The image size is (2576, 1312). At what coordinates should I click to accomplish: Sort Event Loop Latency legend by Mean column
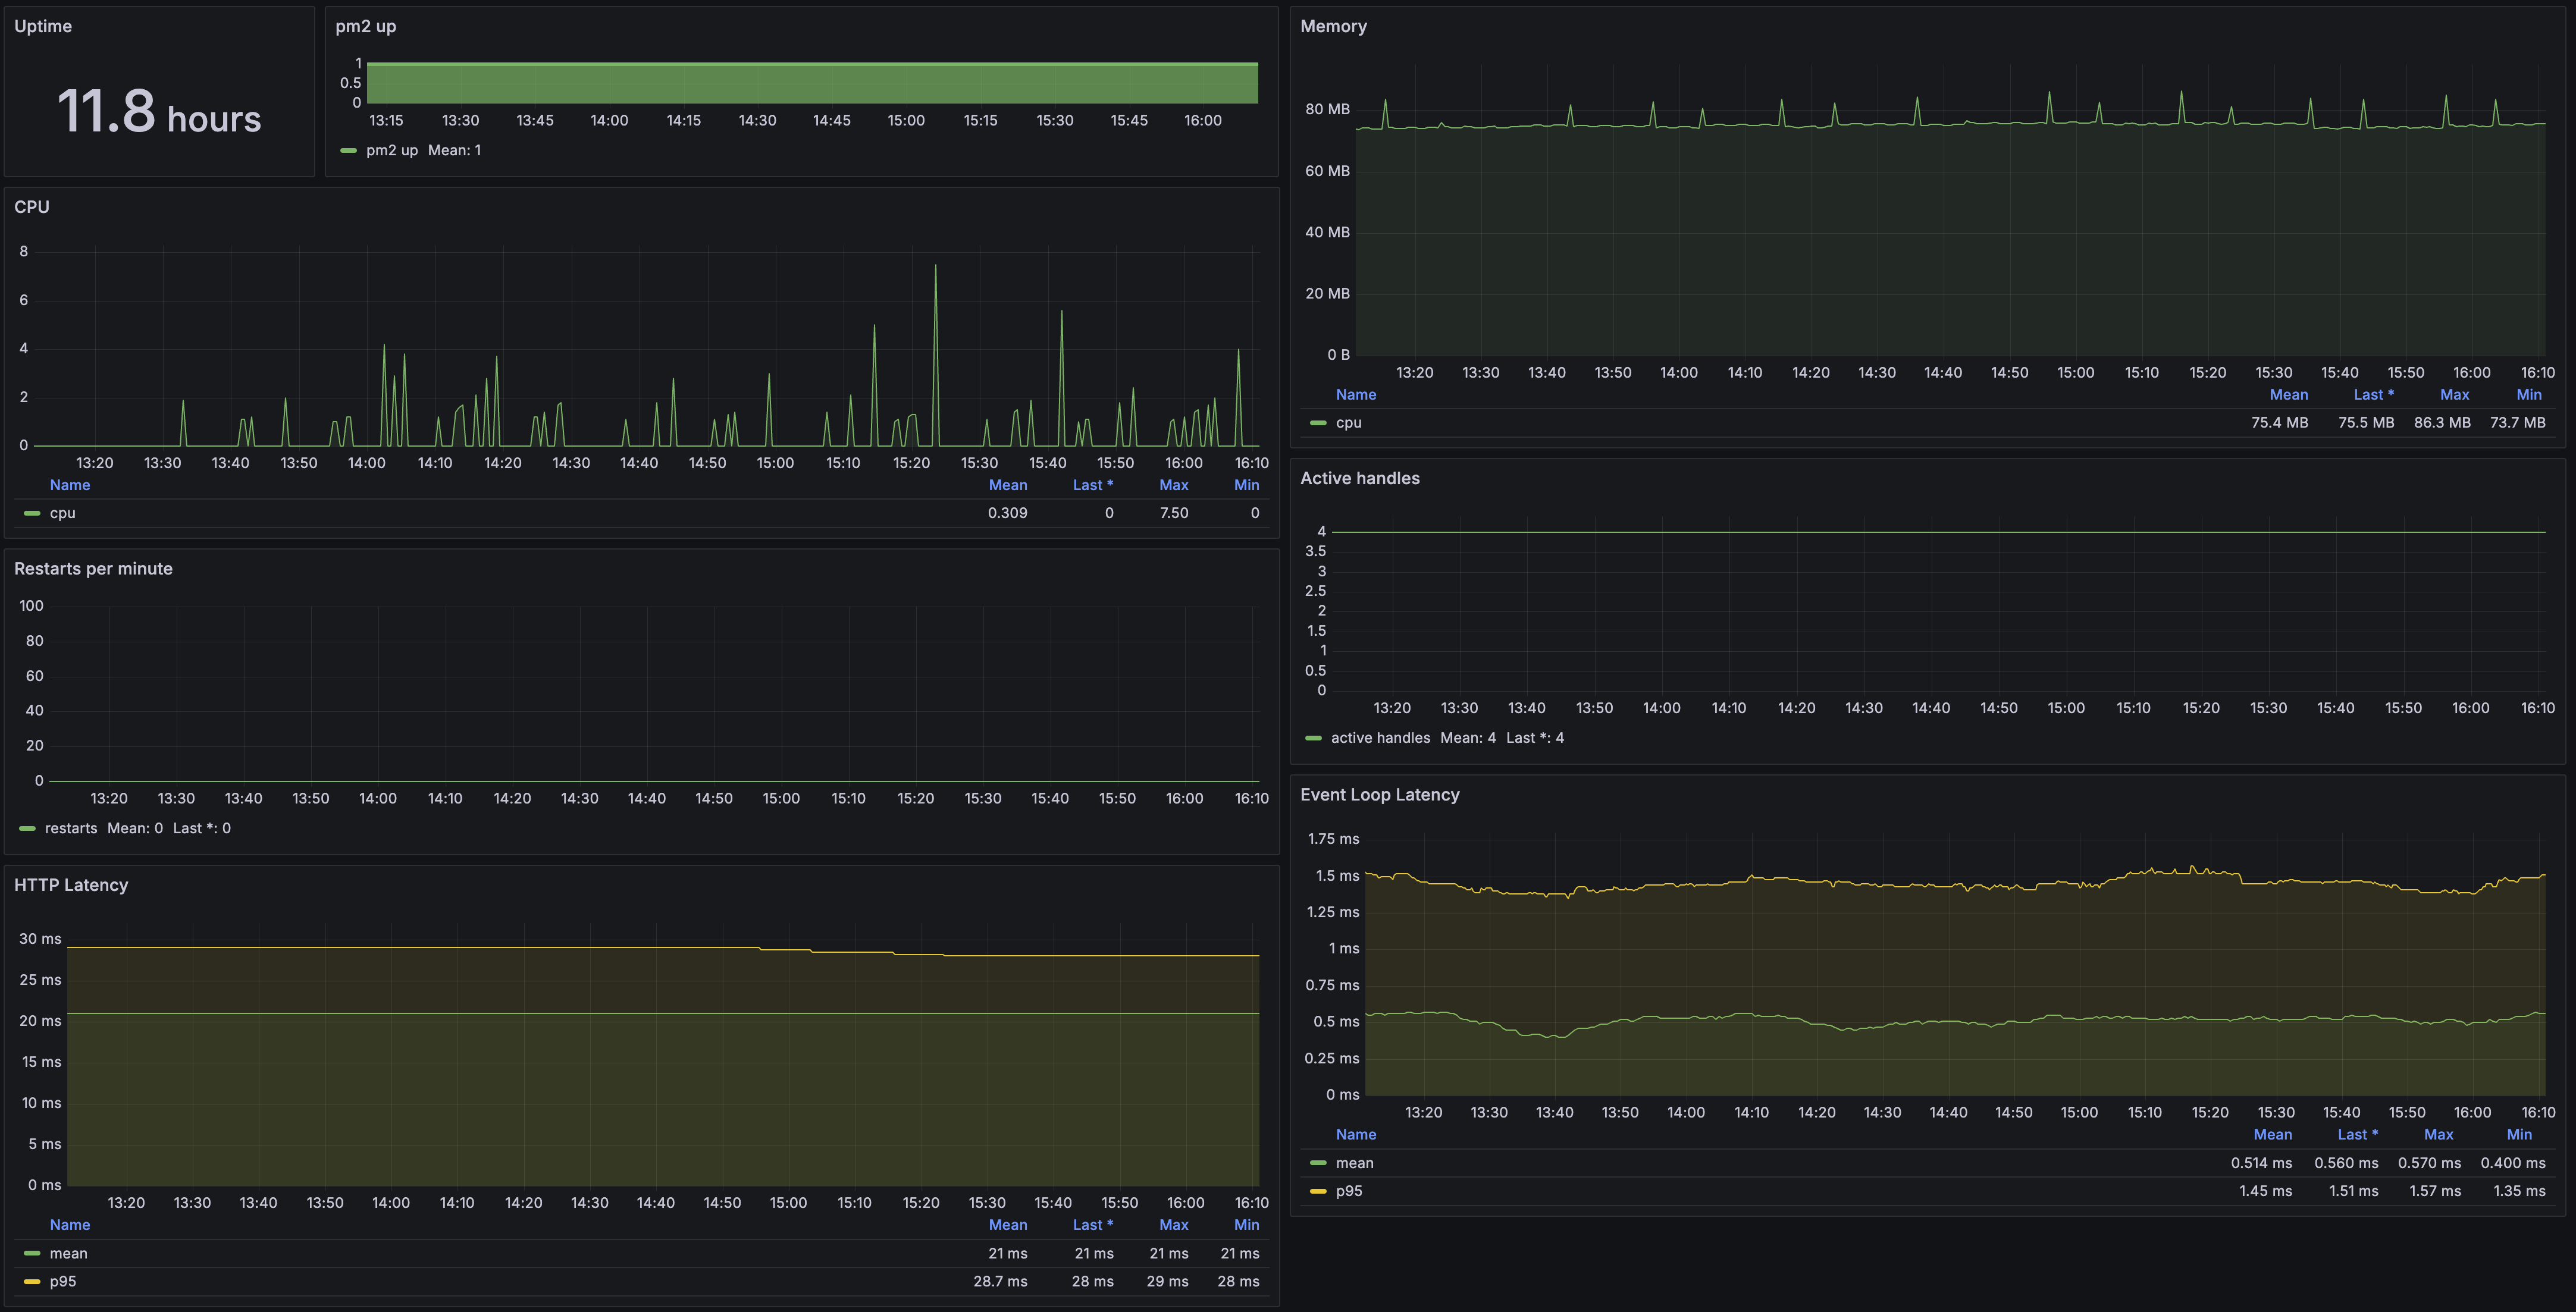coord(2273,1135)
